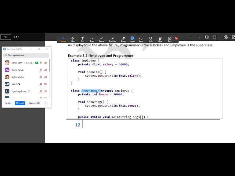Screen dimensions: 235x176
Task: Choose the Select tool in annotation bar
Action: (73, 38)
